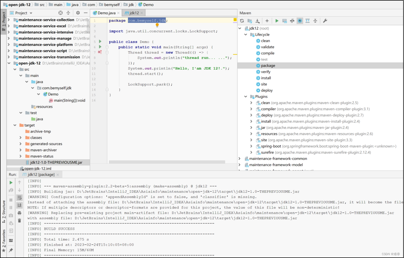Click Generate Sources and Update Folders icon

pyautogui.click(x=250, y=21)
